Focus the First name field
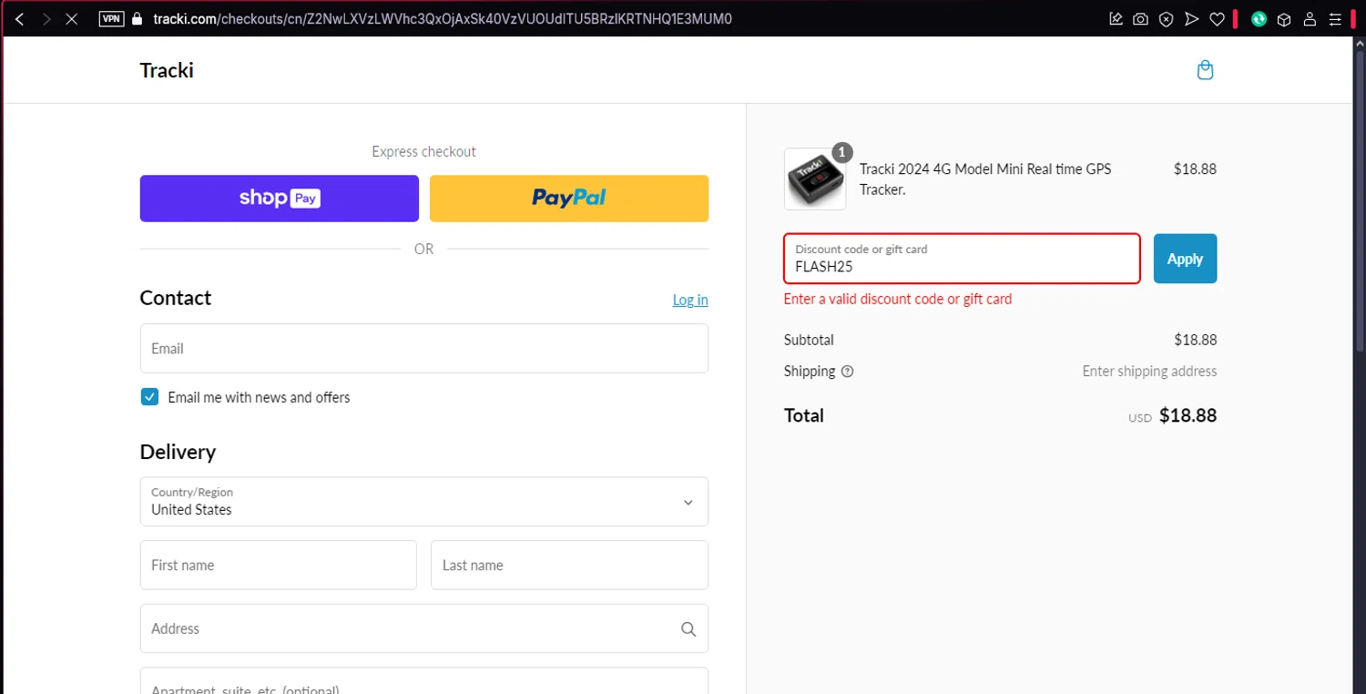 tap(279, 565)
